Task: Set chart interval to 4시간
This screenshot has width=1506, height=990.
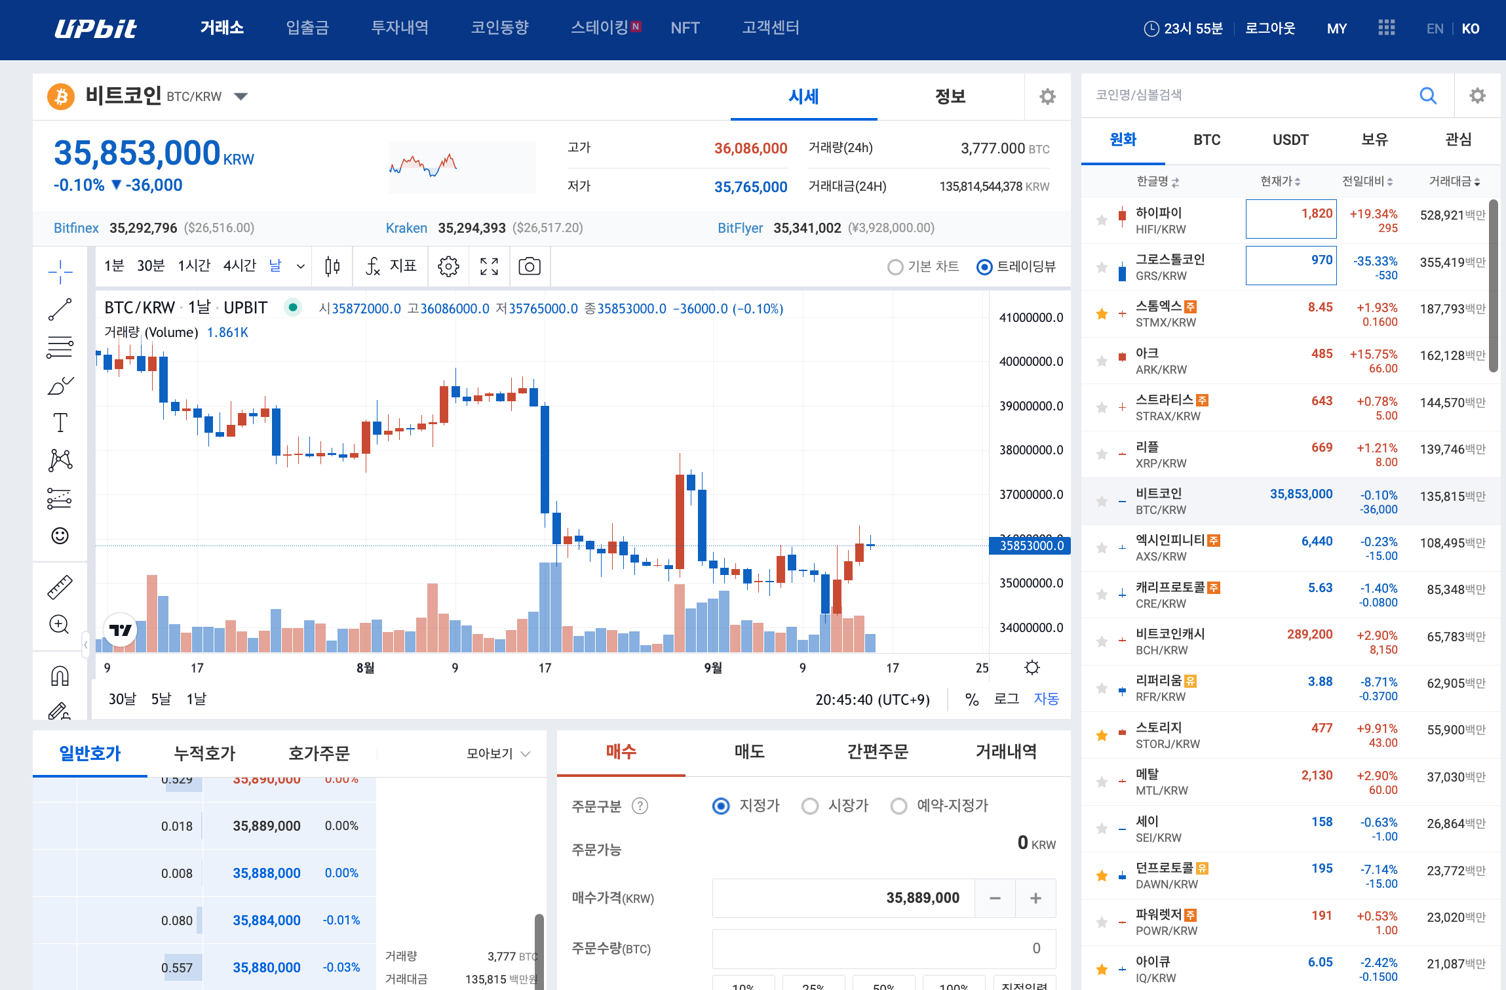Action: pyautogui.click(x=239, y=266)
